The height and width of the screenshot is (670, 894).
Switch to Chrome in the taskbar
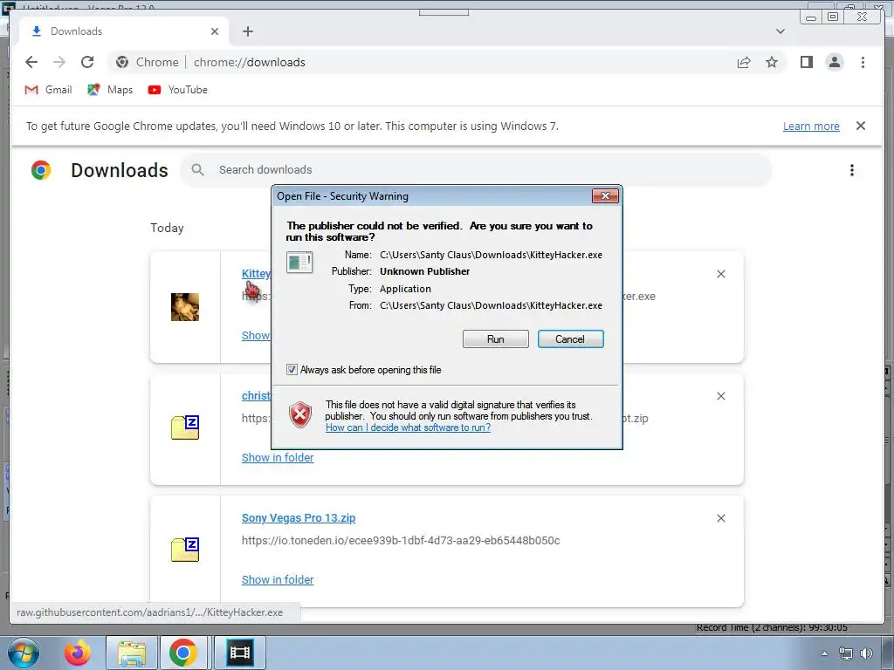tap(183, 653)
